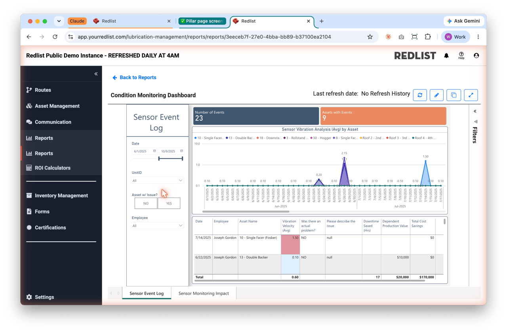Open the browser Extensions puzzle icon
Screen dimensions: 507x332
pos(428,37)
